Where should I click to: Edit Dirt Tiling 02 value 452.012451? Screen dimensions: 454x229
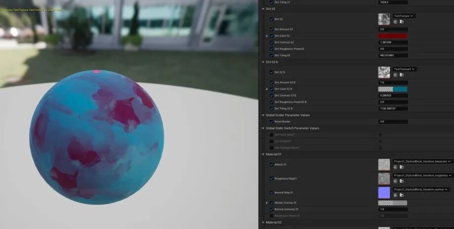tap(393, 55)
